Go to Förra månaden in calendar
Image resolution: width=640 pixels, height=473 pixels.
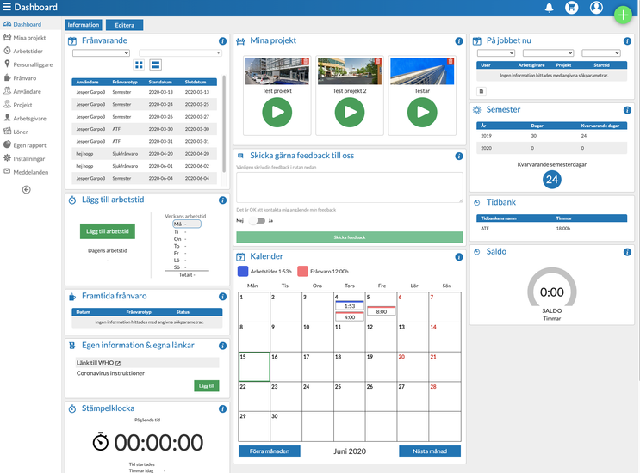270,451
